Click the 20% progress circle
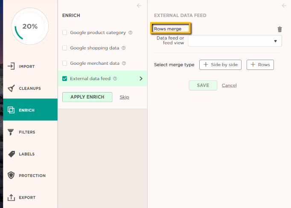The height and width of the screenshot is (208, 291). tap(30, 26)
